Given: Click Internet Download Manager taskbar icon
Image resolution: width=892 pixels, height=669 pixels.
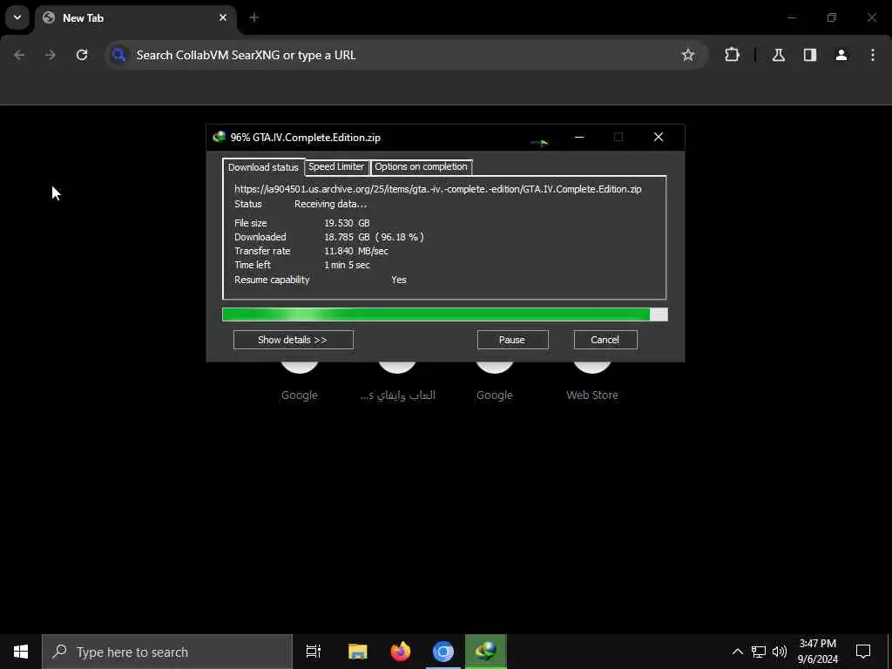Looking at the screenshot, I should [486, 652].
